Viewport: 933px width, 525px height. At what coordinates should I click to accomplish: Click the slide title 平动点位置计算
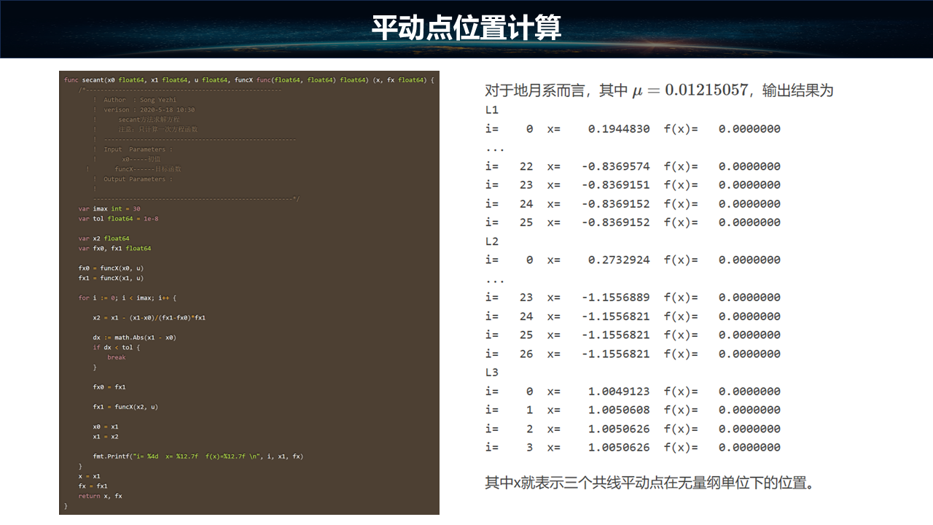(466, 28)
